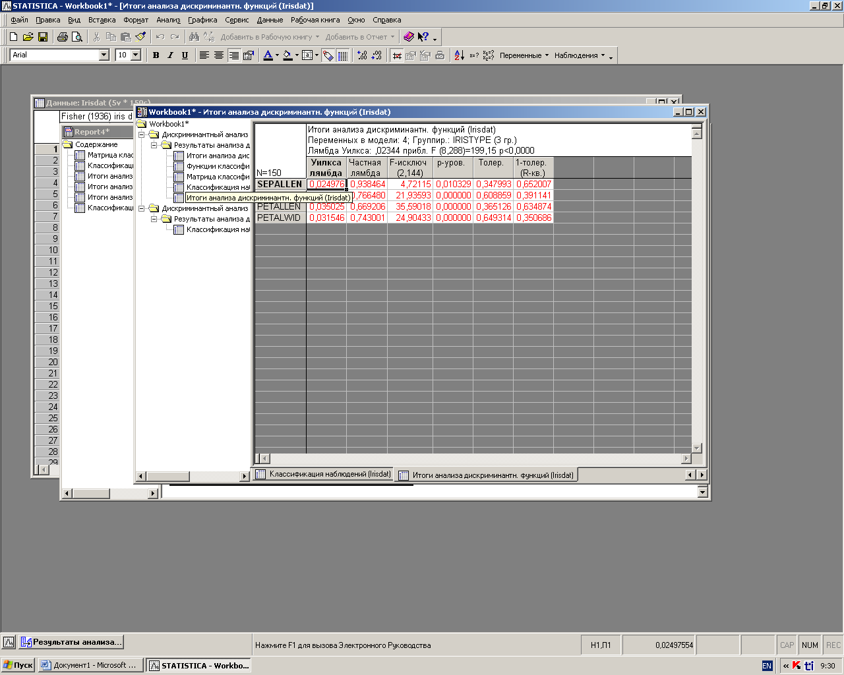This screenshot has height=675, width=844.
Task: Click the New document icon
Action: pyautogui.click(x=13, y=37)
